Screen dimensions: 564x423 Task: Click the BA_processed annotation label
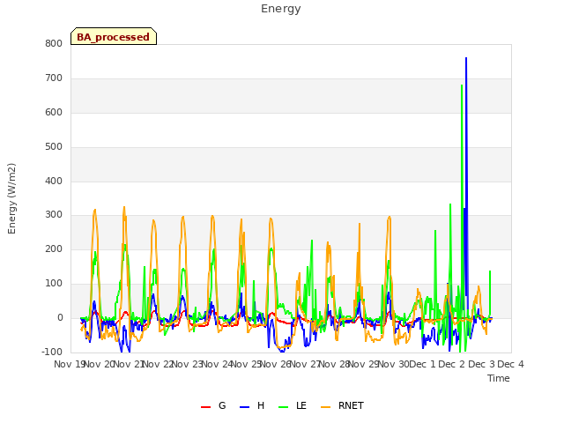tap(114, 36)
